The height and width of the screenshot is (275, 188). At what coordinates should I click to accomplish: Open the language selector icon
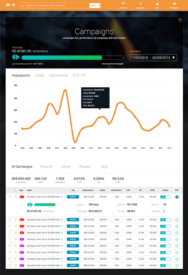[174, 4]
